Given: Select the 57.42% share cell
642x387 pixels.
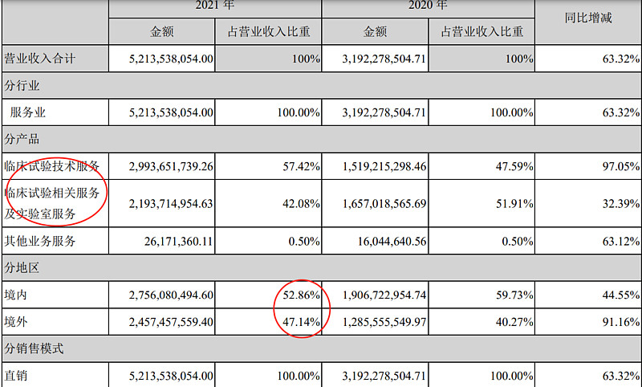Looking at the screenshot, I should coord(302,167).
